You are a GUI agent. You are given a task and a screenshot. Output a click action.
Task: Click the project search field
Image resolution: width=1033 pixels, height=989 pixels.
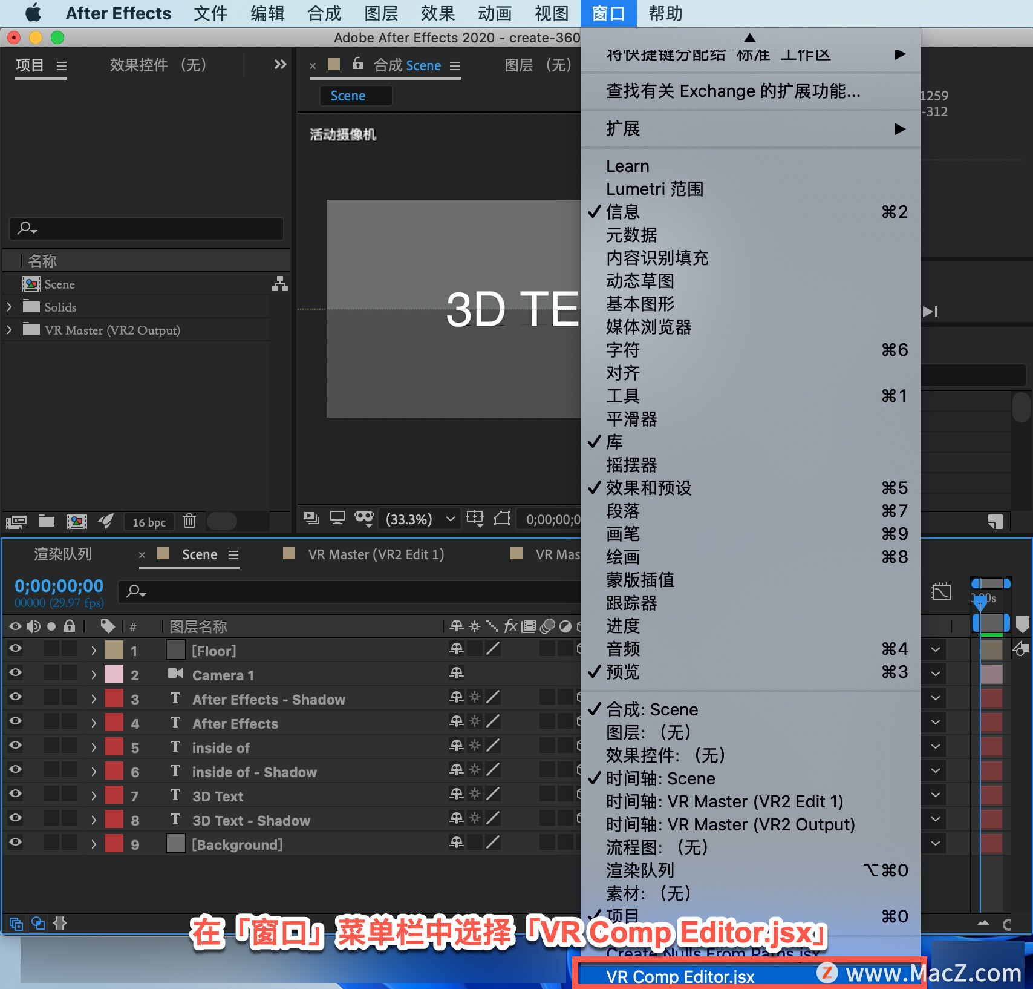[x=146, y=228]
